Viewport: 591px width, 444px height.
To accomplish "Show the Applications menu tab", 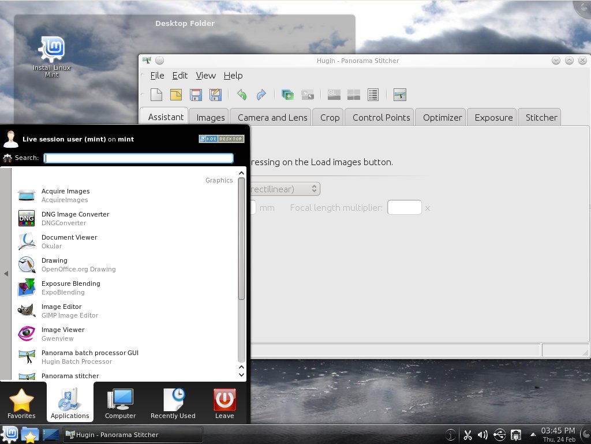I will [70, 402].
